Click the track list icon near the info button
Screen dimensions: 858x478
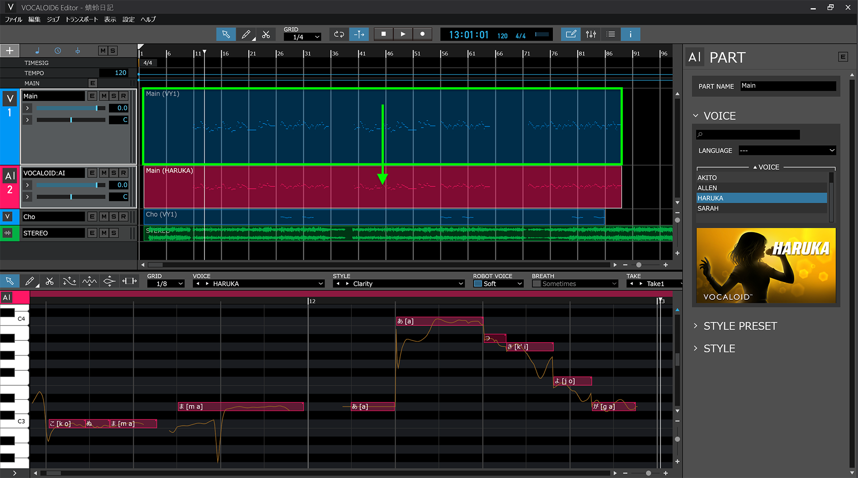coord(610,34)
